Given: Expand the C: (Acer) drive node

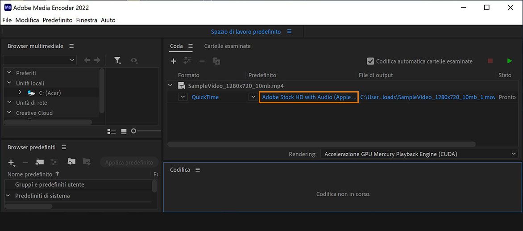Looking at the screenshot, I should [20, 92].
